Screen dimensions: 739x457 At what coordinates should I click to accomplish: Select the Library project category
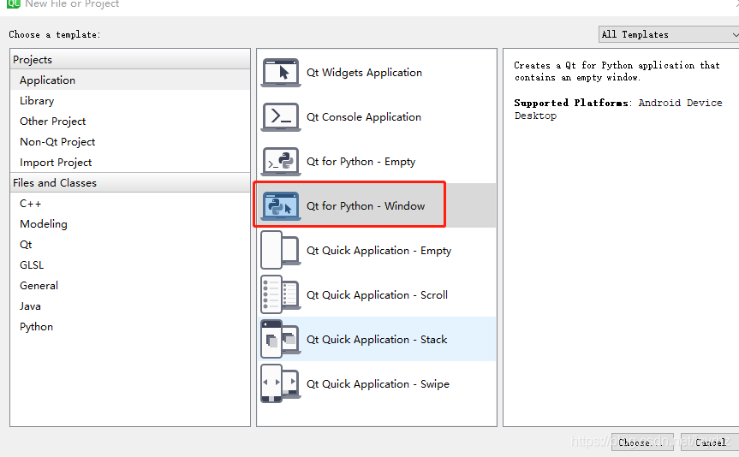[x=130, y=101]
